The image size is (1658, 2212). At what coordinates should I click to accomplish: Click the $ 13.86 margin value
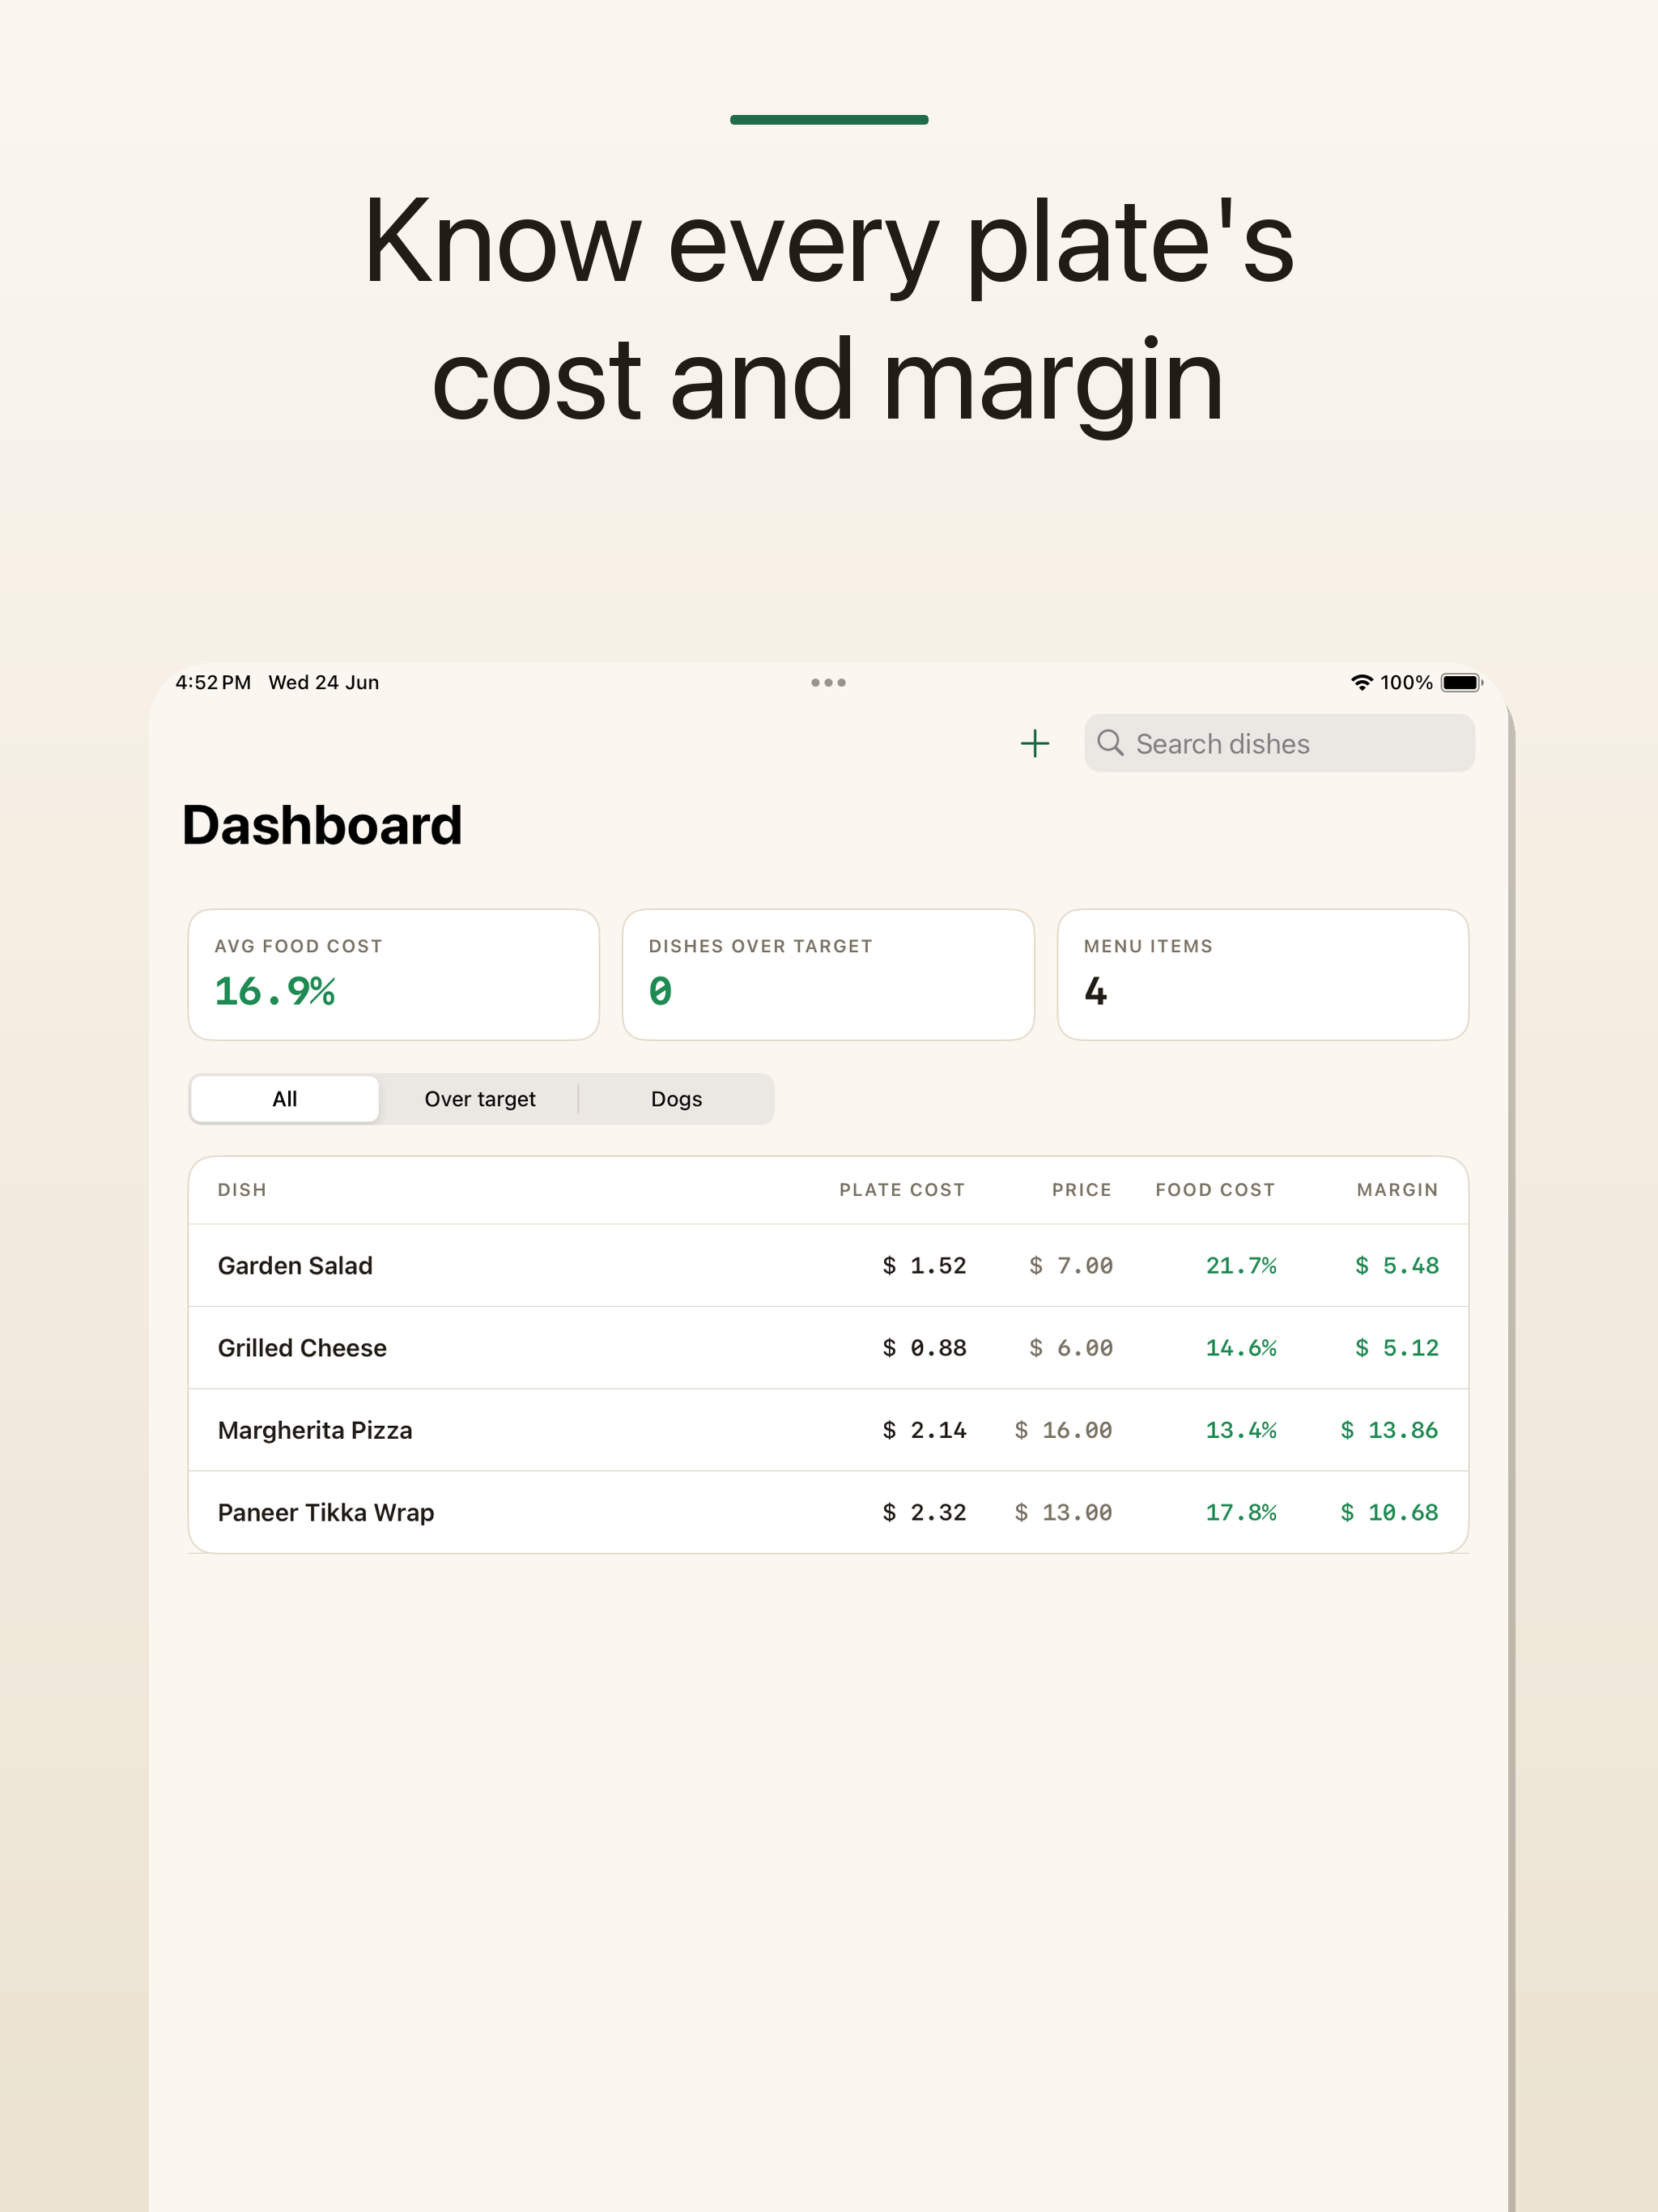coord(1389,1430)
